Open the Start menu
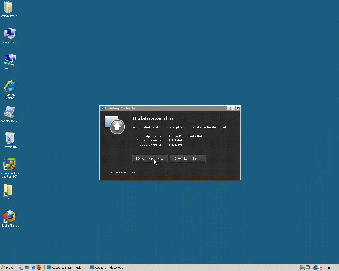339x271 pixels. 7,268
